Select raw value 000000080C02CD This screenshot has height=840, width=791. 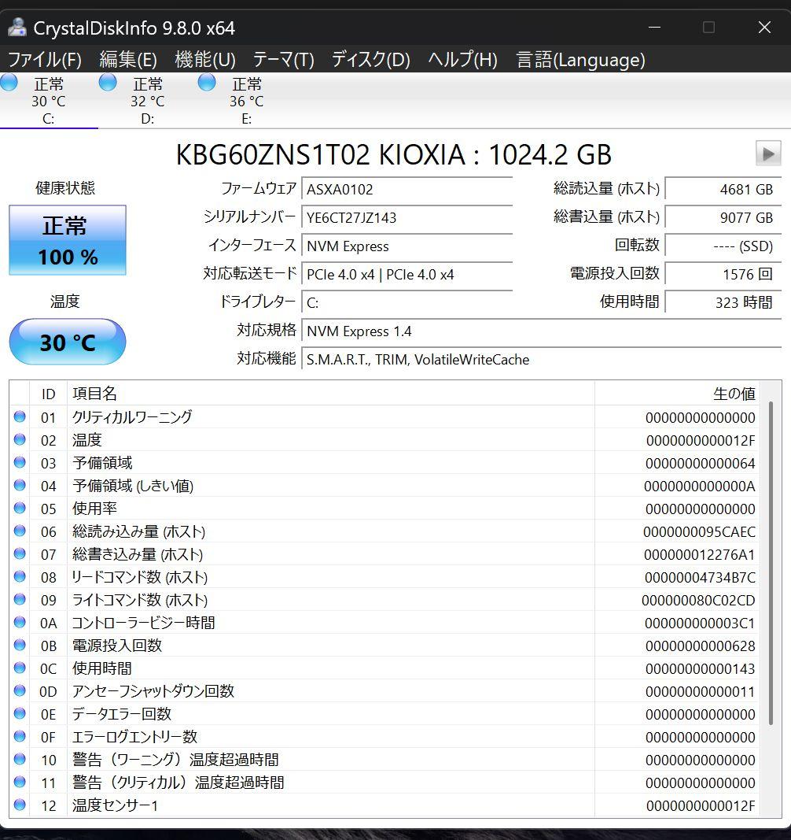point(698,601)
